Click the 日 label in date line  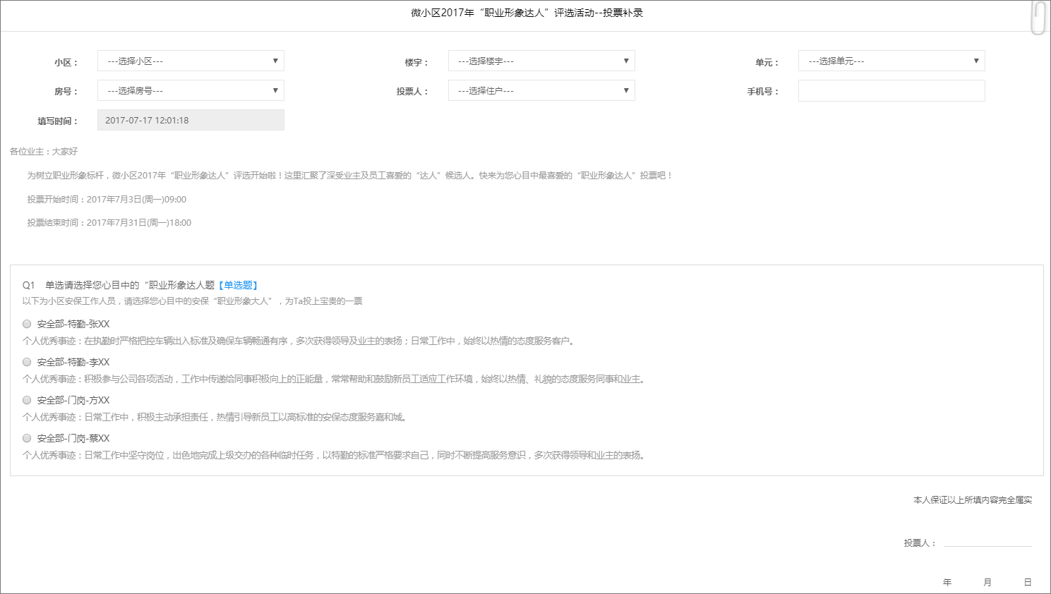[x=1028, y=583]
